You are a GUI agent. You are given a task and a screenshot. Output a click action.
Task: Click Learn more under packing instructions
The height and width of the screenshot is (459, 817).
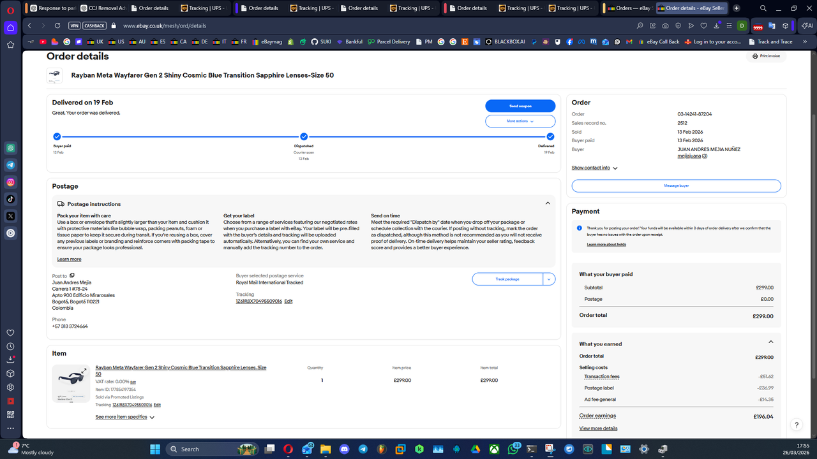pyautogui.click(x=70, y=259)
